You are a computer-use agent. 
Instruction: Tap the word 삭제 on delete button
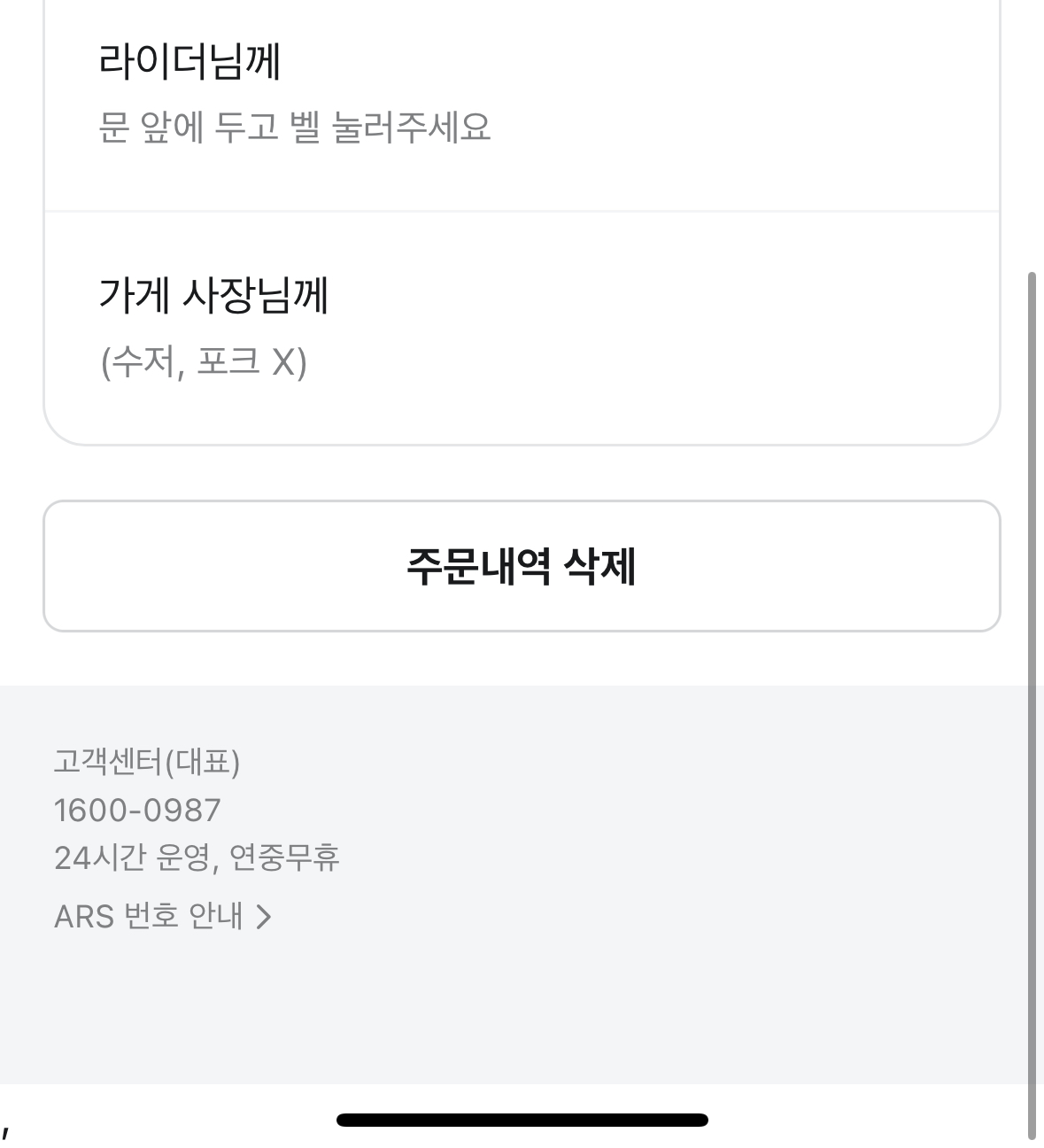click(x=600, y=566)
